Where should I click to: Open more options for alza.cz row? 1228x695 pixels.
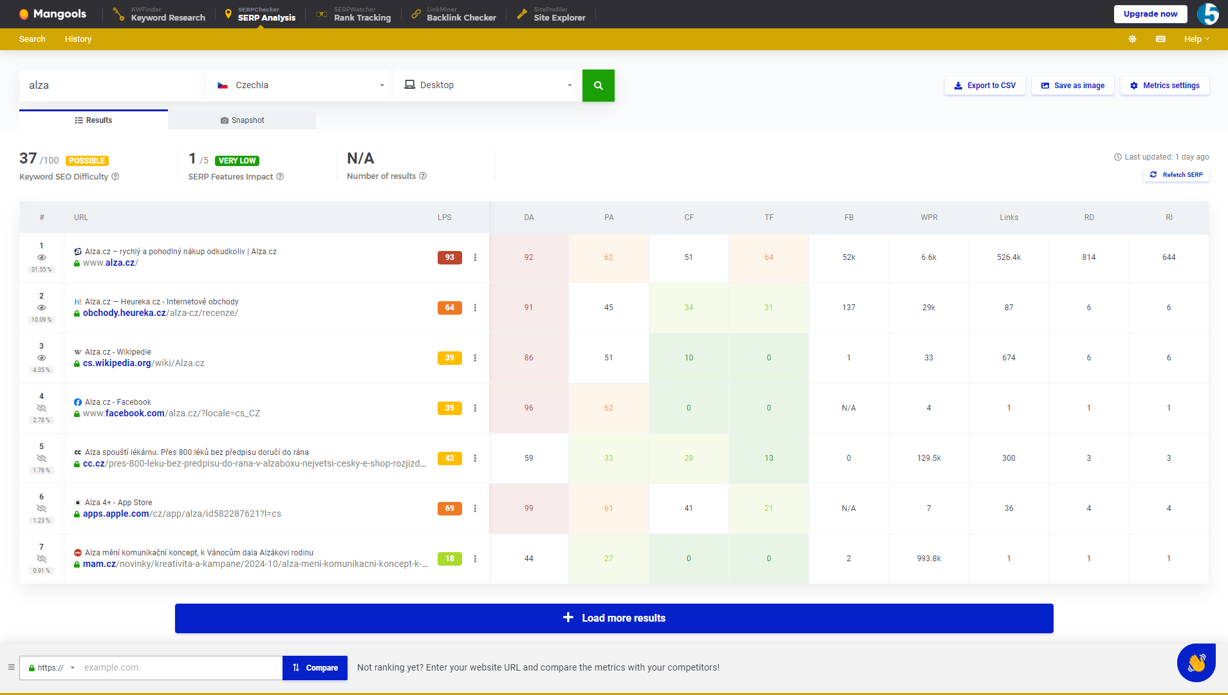point(475,257)
